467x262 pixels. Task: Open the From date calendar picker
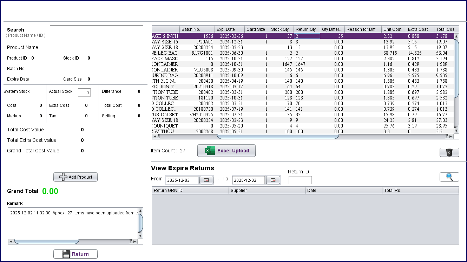tap(206, 180)
